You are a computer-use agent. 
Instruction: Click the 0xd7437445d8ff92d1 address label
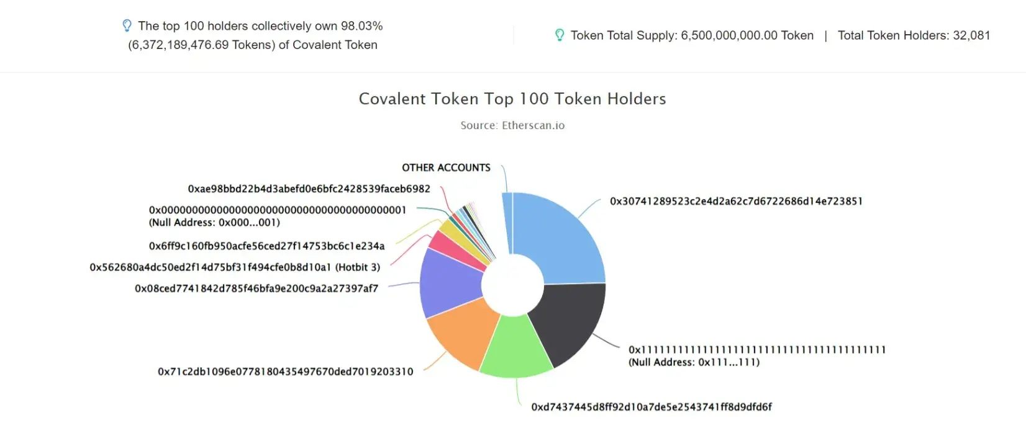click(x=651, y=407)
